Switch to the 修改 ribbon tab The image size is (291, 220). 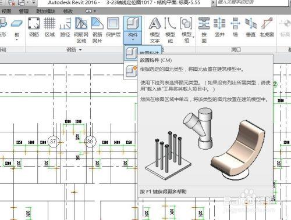pyautogui.click(x=68, y=11)
